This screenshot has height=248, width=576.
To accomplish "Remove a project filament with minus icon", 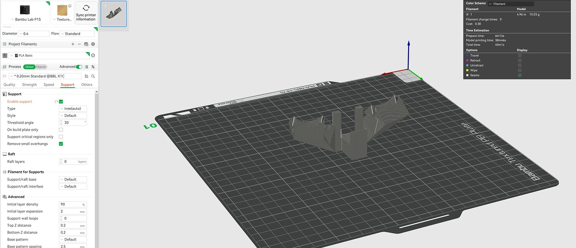I will click(x=79, y=44).
